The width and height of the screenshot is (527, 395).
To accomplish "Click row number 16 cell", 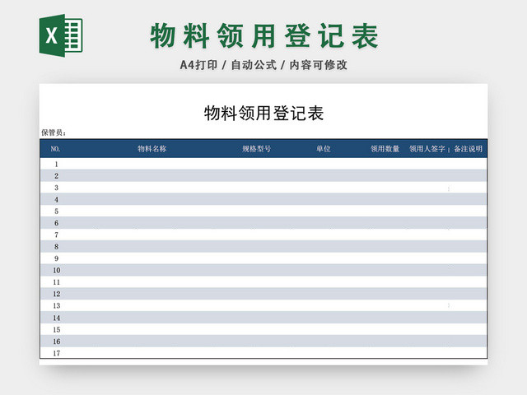I will click(x=56, y=342).
